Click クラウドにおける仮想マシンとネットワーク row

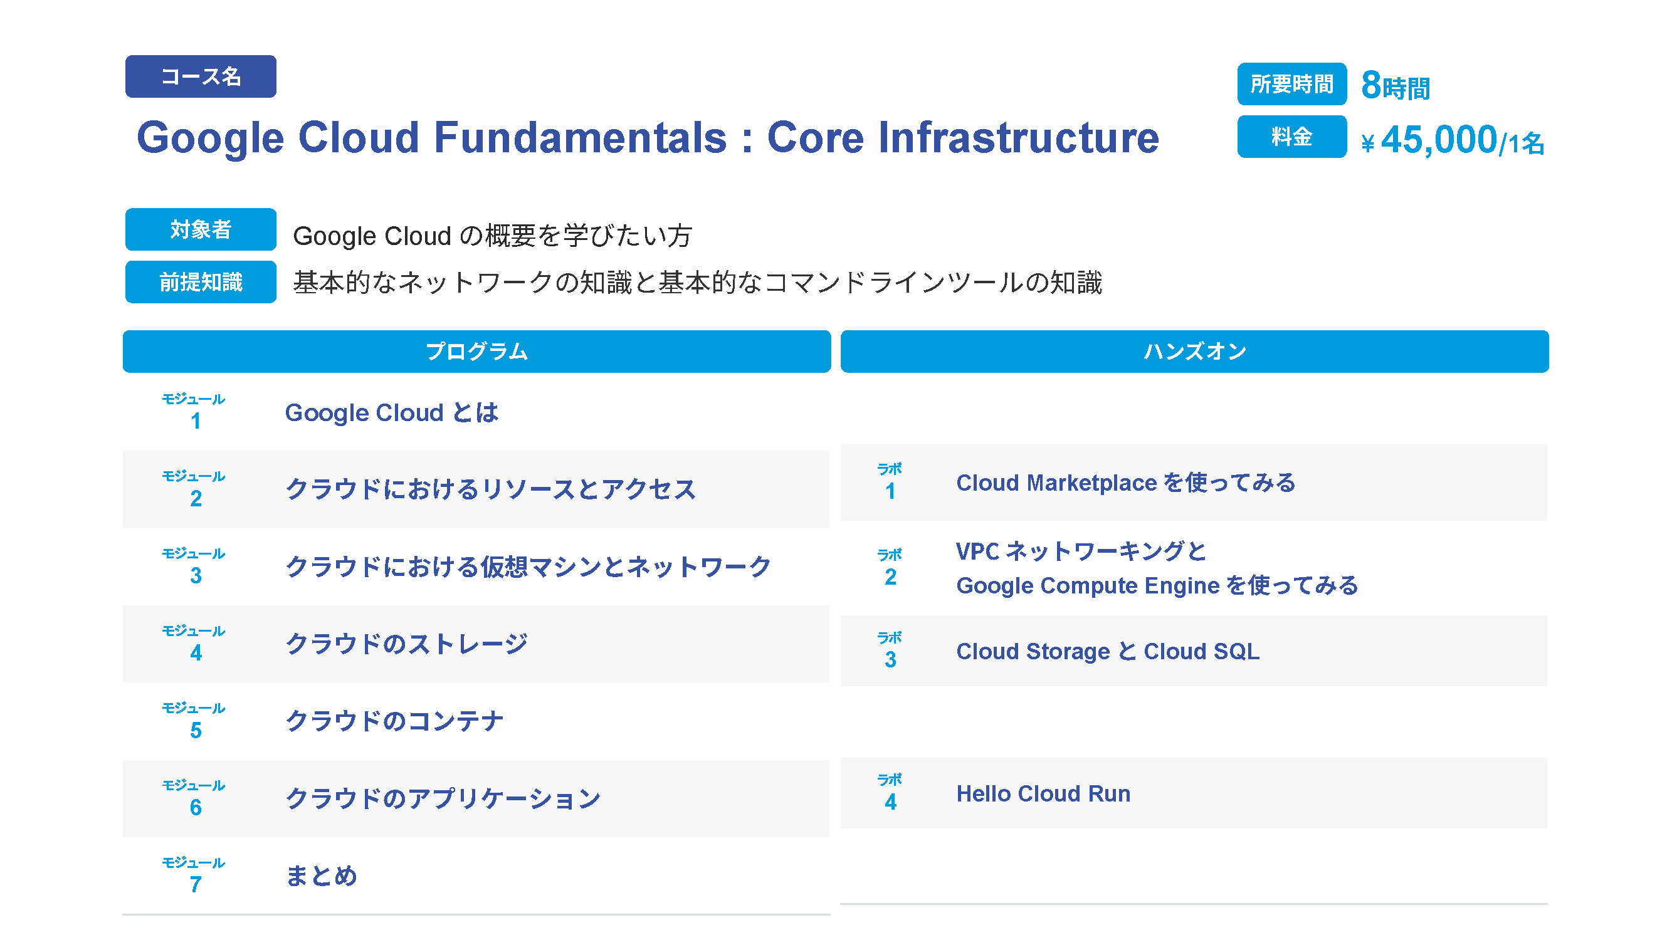pyautogui.click(x=528, y=567)
